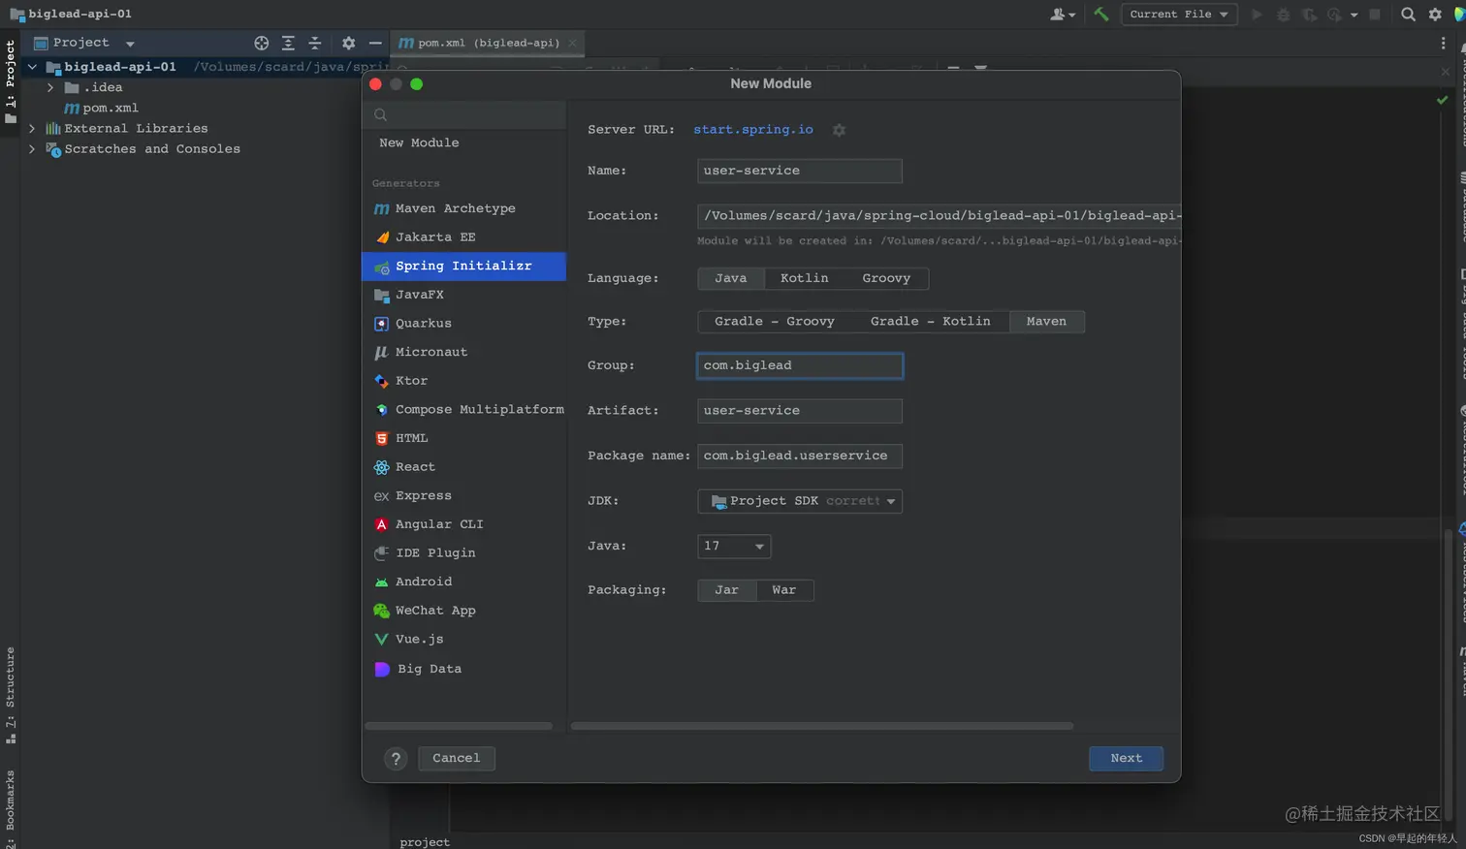Click the Next button
The width and height of the screenshot is (1466, 849).
1126,759
